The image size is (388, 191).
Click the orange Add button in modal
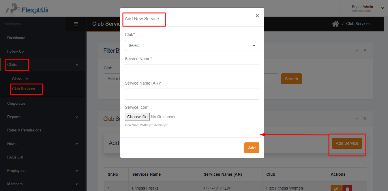(252, 148)
